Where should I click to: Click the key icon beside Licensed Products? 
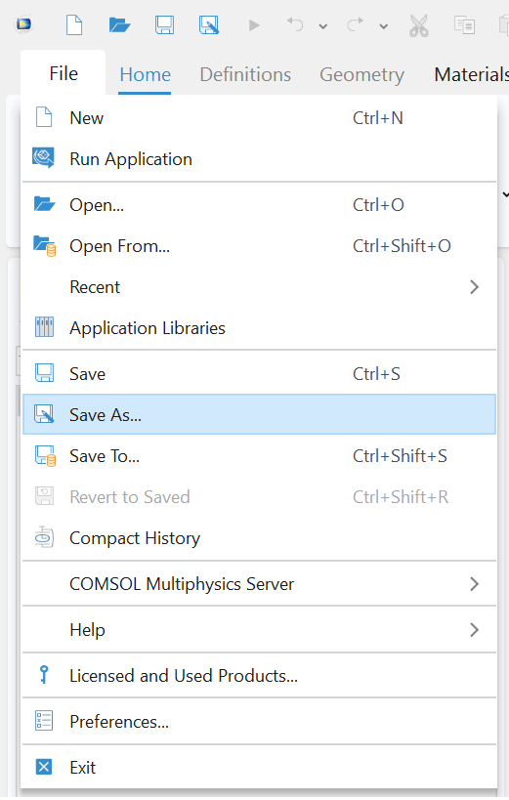click(44, 675)
